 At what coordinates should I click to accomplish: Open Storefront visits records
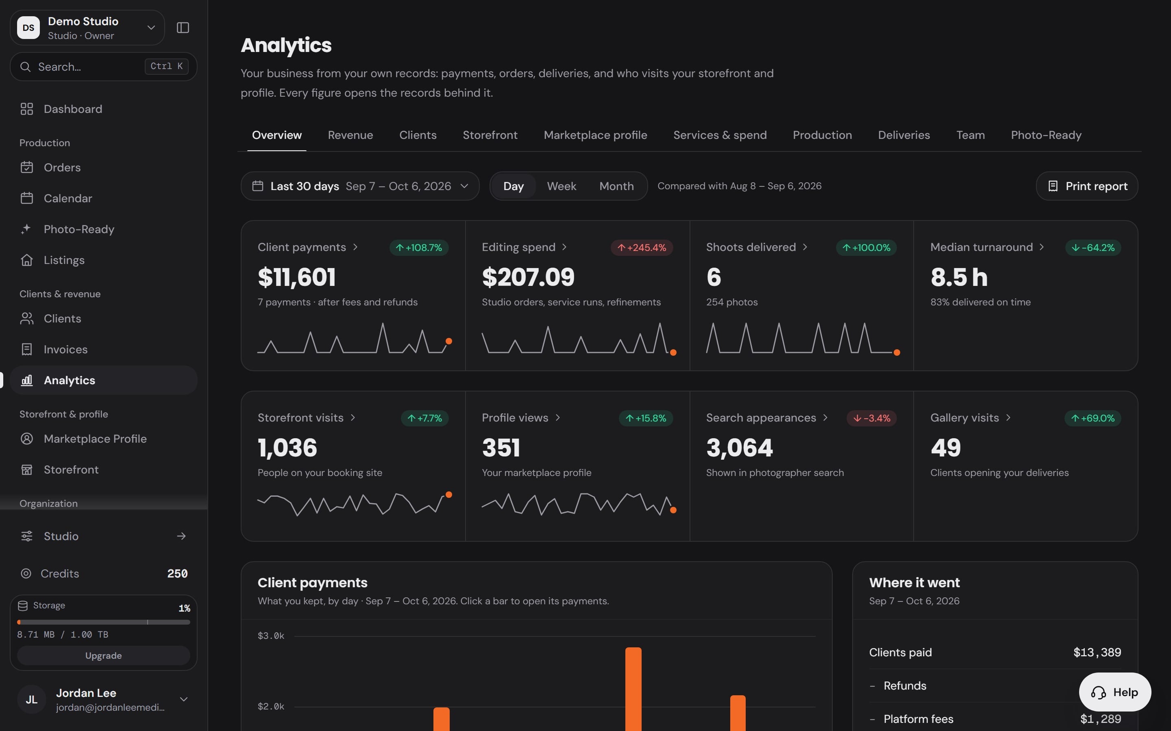pyautogui.click(x=307, y=418)
